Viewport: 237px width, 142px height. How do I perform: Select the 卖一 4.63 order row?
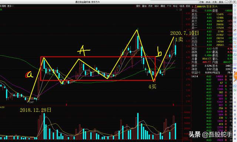click(212, 28)
